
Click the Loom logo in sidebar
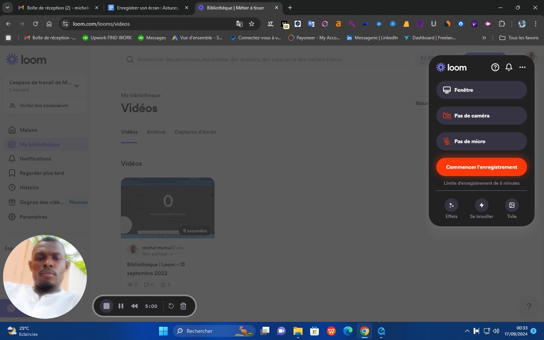point(26,60)
